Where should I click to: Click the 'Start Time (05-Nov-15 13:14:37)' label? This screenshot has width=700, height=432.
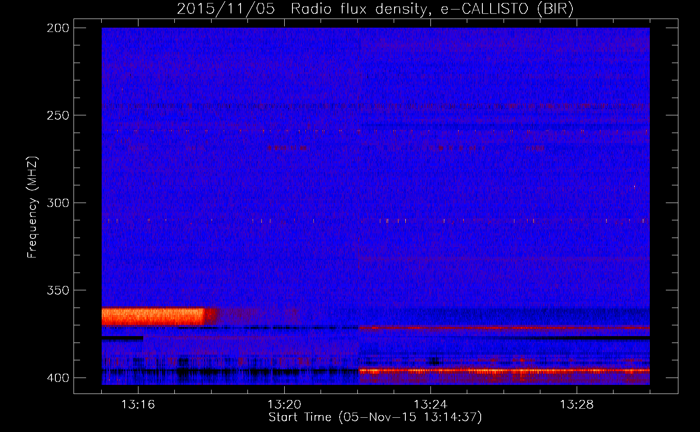375,417
